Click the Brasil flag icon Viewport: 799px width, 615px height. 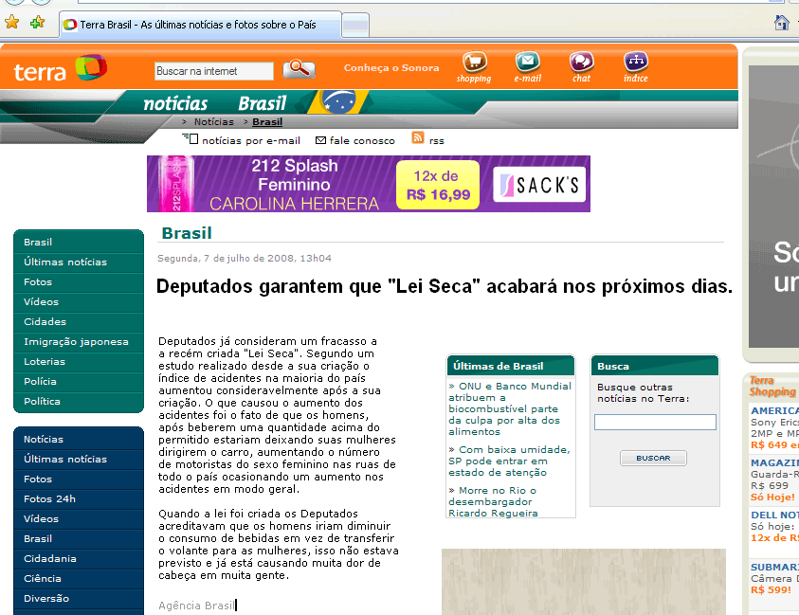[x=337, y=102]
